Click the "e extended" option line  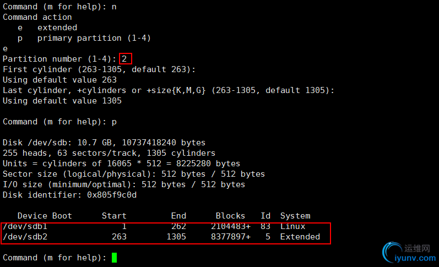point(47,28)
